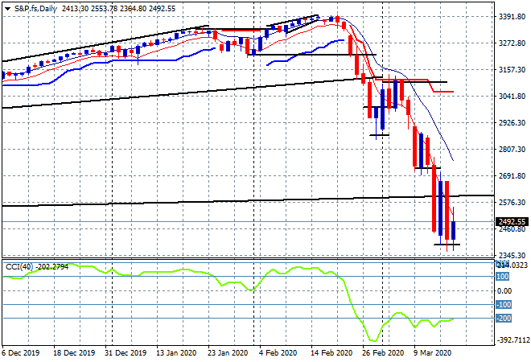Click the 2345.30 price axis label
Screen dimensions: 531x362
tap(512, 255)
